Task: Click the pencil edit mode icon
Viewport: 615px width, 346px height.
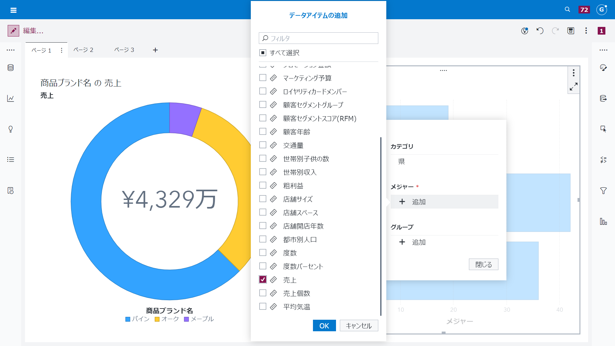Action: pos(13,31)
